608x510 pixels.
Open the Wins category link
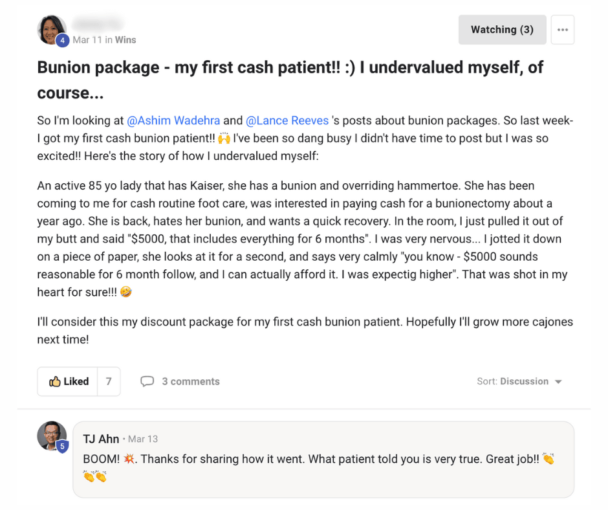125,40
